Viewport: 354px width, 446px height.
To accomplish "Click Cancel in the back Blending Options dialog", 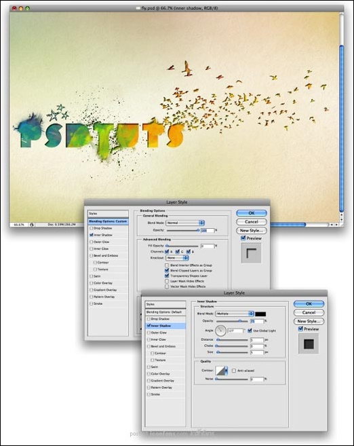I will coord(252,221).
